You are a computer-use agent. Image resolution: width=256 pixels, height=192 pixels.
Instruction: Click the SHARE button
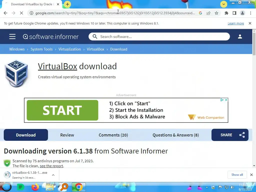[x=230, y=135]
